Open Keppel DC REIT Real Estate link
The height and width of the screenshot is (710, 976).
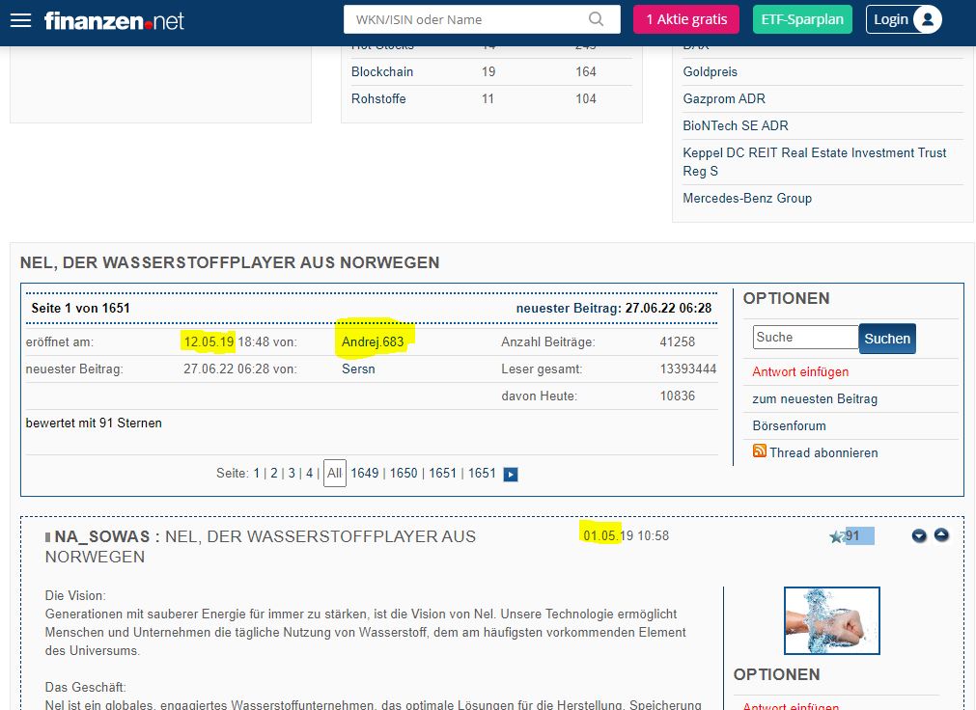814,162
